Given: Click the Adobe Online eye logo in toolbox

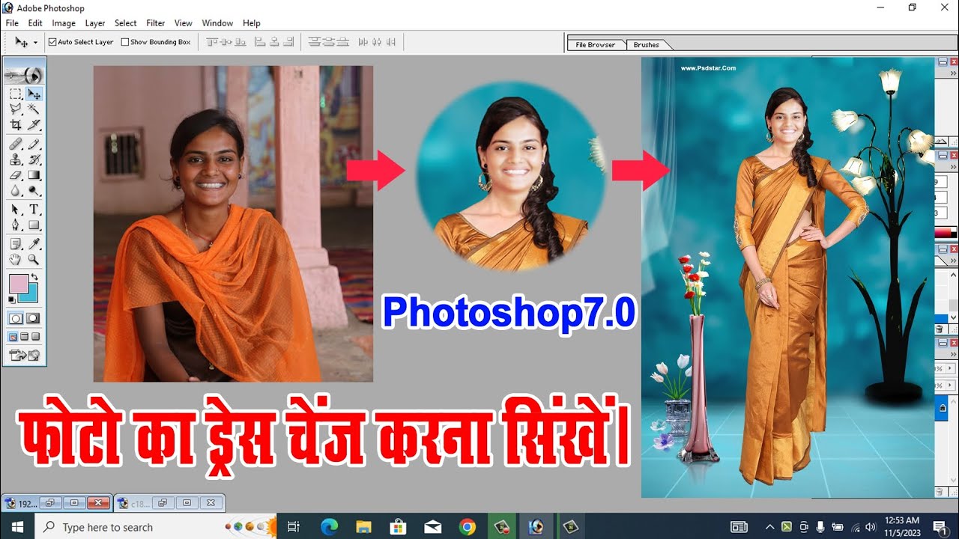Looking at the screenshot, I should click(x=24, y=74).
